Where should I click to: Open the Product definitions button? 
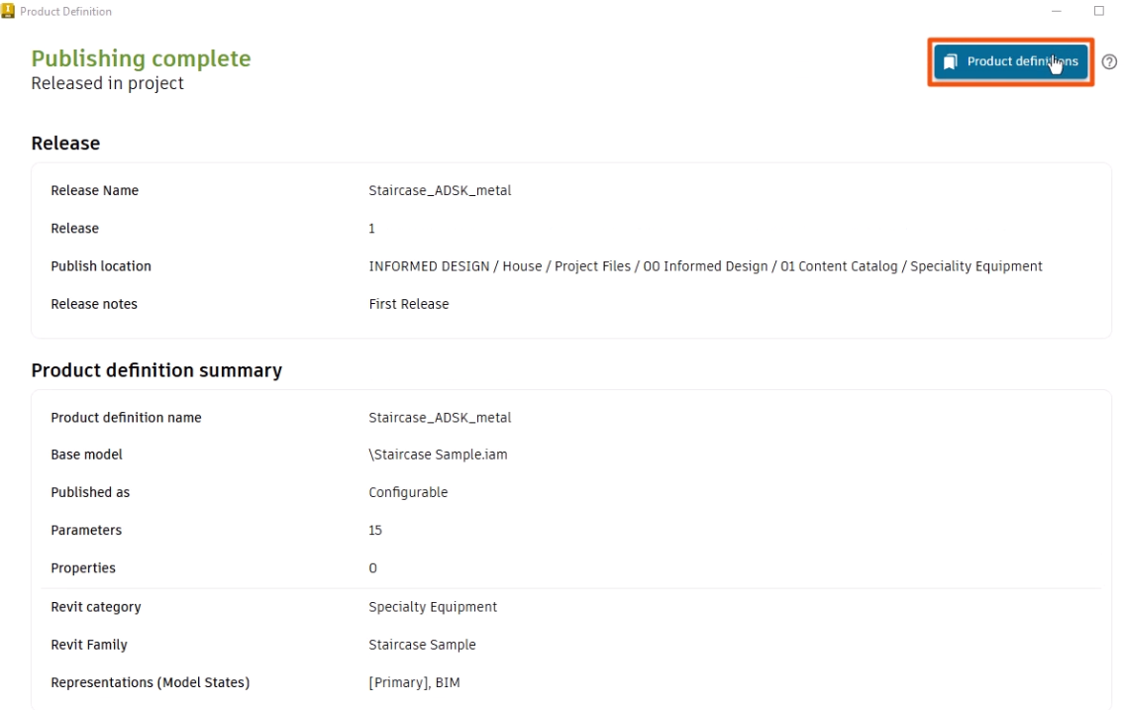[x=1010, y=61]
